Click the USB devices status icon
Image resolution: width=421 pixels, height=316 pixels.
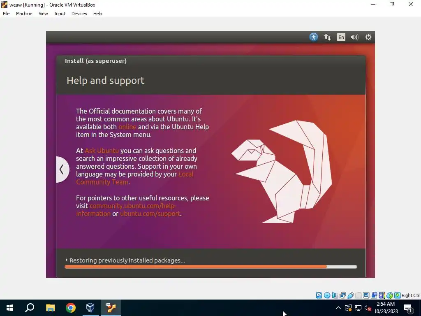pos(350,295)
